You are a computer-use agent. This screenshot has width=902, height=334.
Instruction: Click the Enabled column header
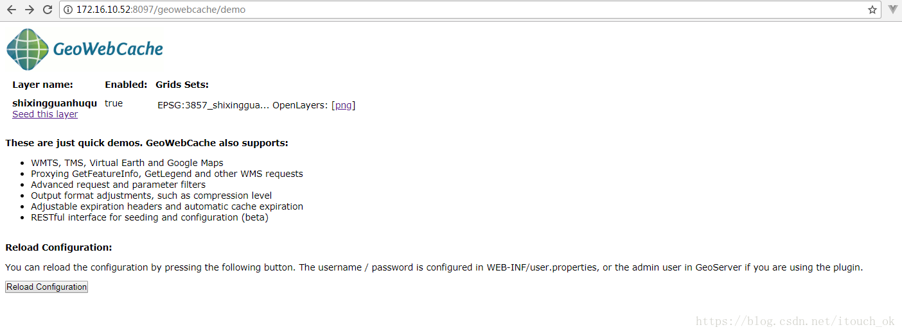[126, 85]
